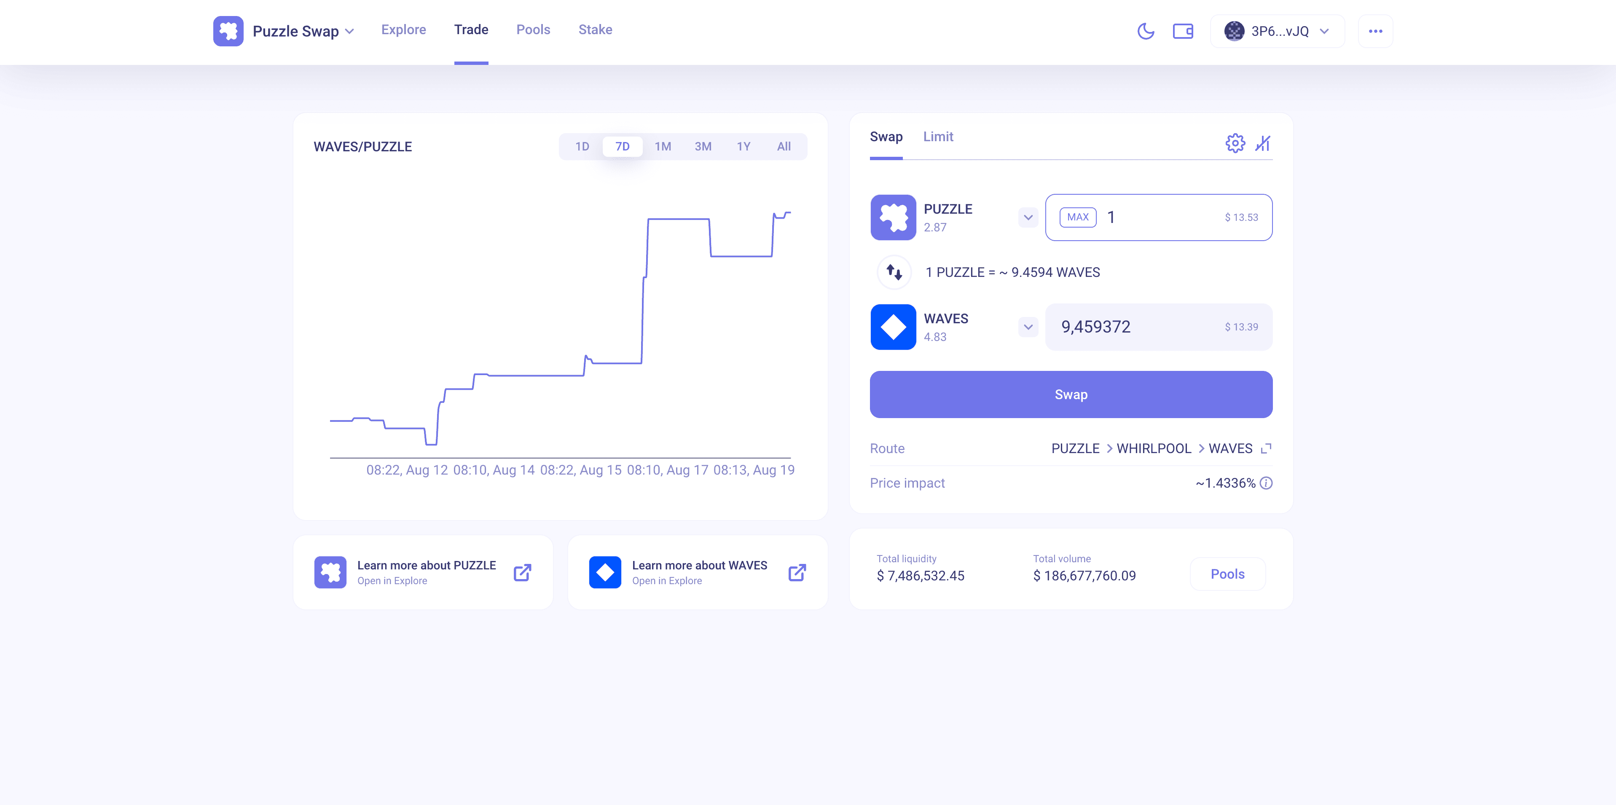Set chart range to All
The width and height of the screenshot is (1616, 805).
pos(784,146)
